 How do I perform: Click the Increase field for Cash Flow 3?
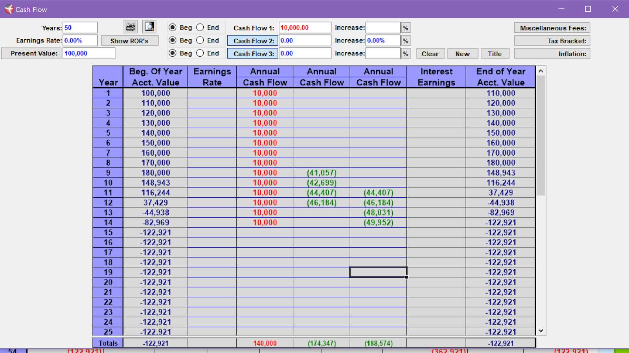point(383,53)
